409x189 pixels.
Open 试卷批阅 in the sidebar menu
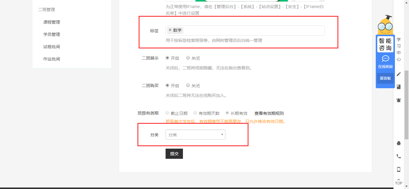pos(51,47)
